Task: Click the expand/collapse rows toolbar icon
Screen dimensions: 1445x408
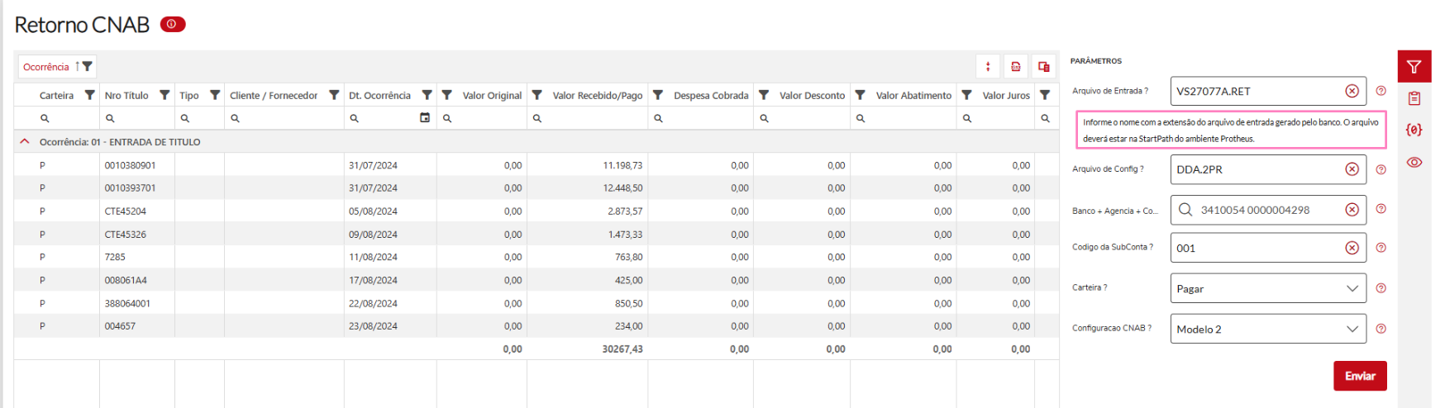Action: click(x=988, y=67)
